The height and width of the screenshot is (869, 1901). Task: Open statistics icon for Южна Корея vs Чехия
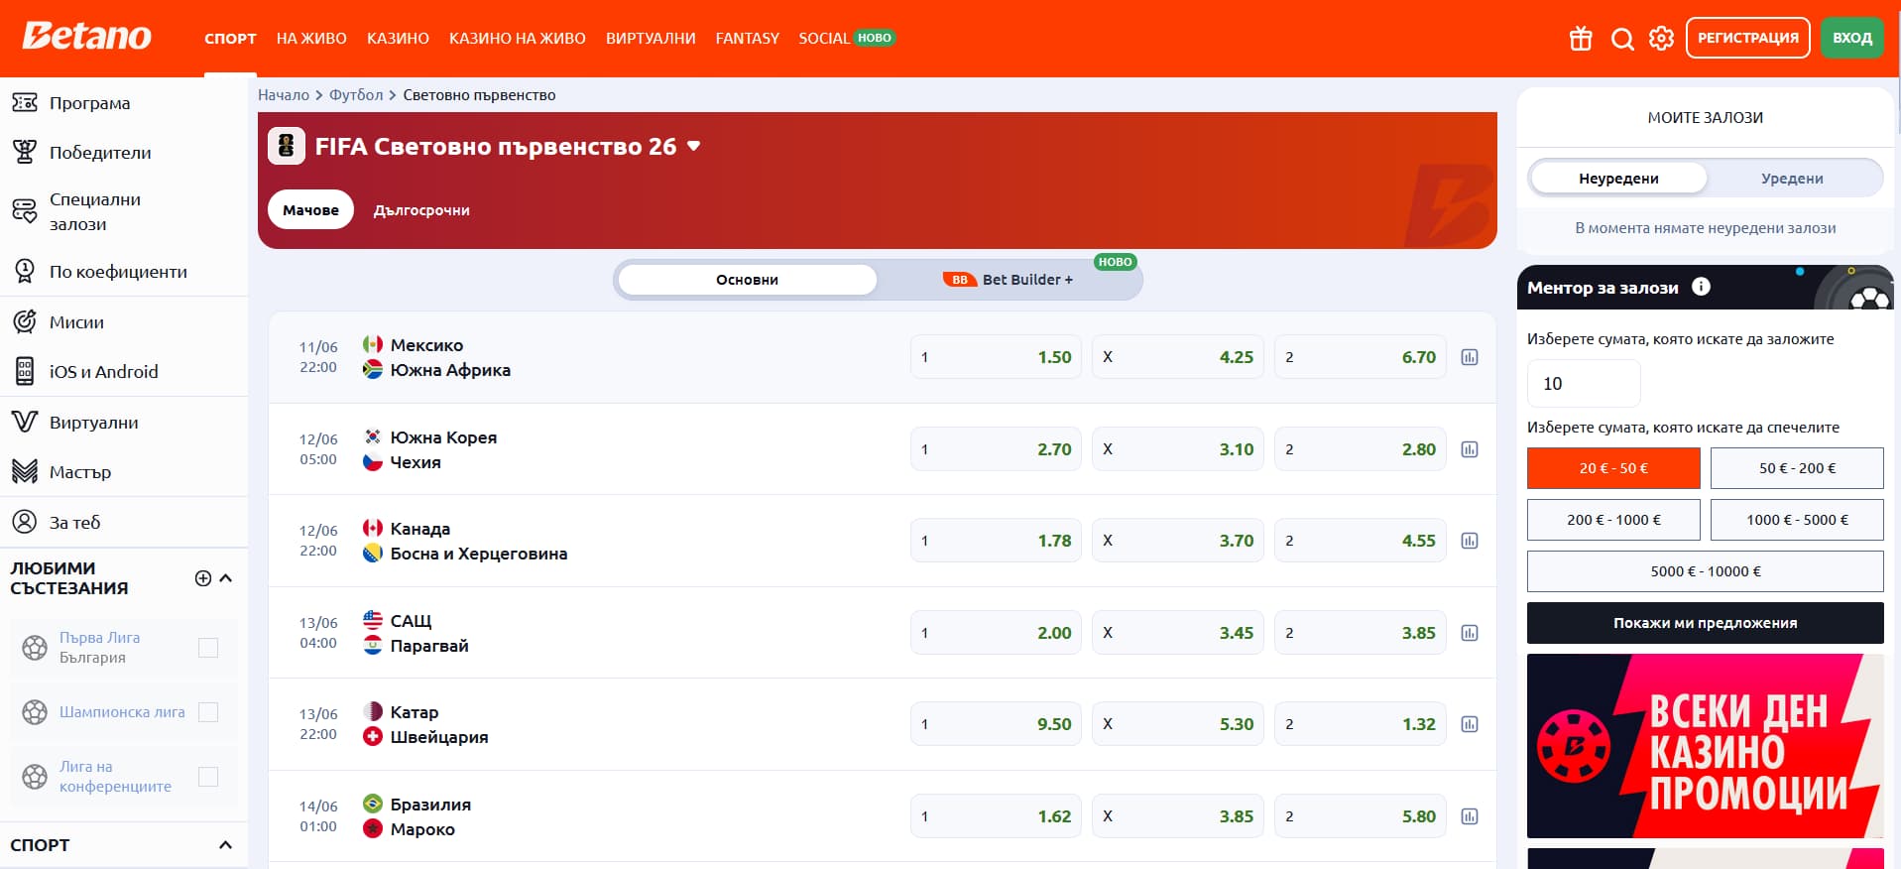[x=1470, y=449]
